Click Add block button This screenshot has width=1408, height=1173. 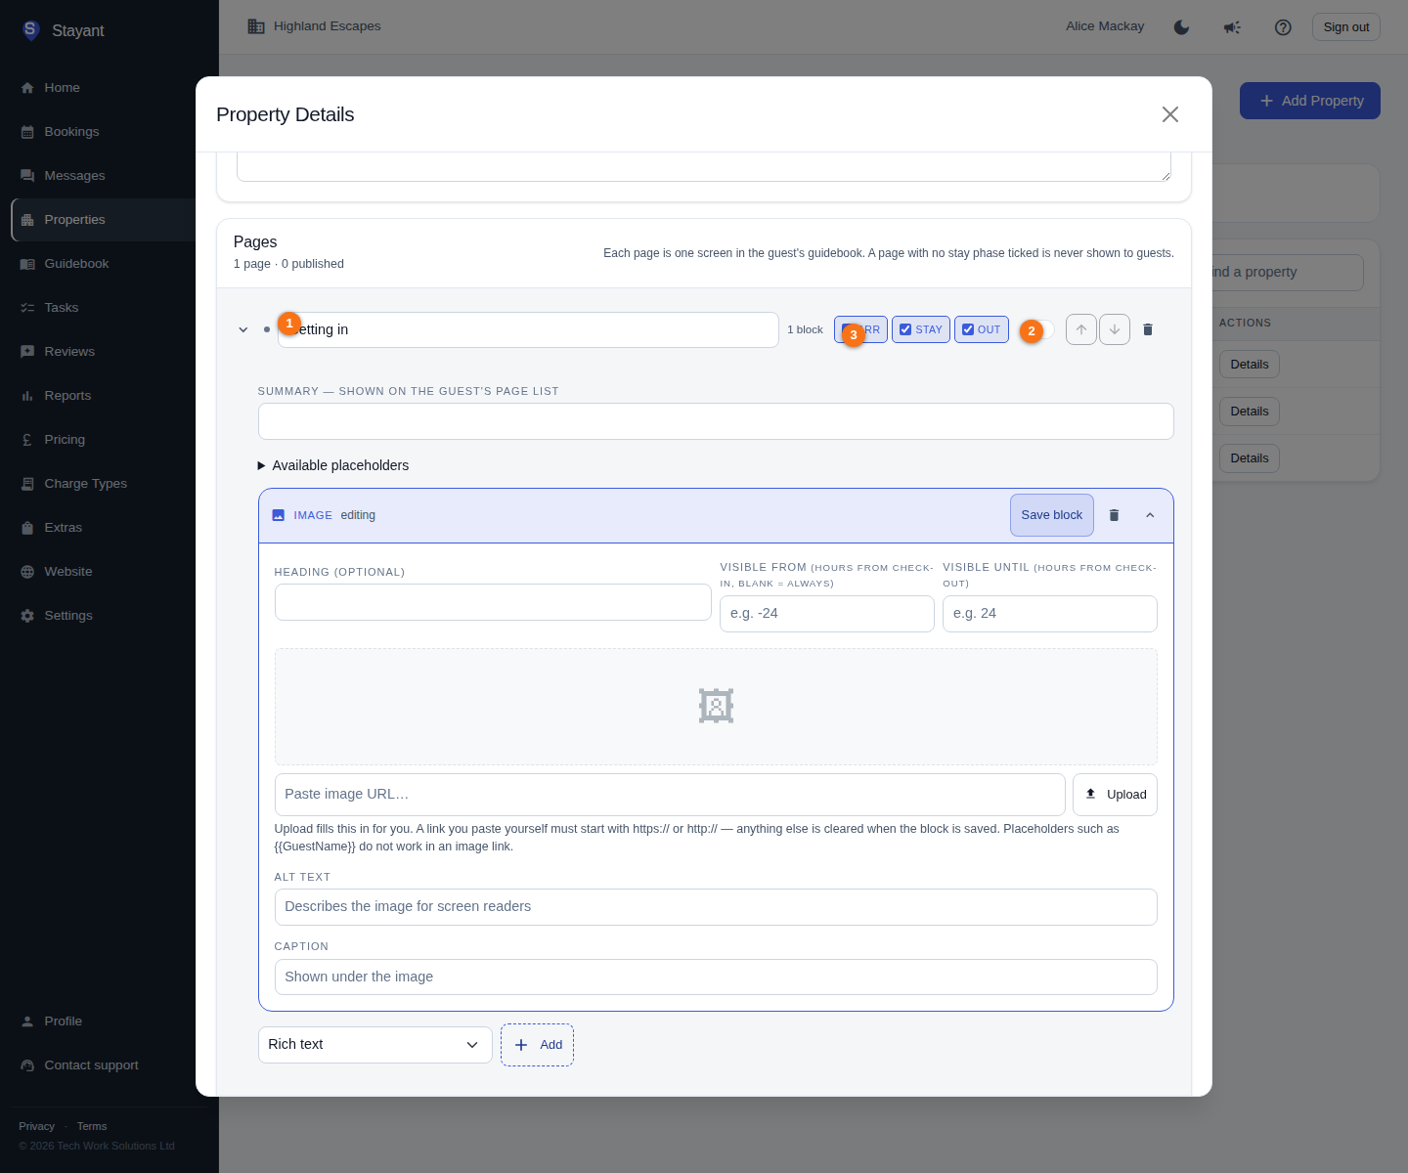point(537,1045)
